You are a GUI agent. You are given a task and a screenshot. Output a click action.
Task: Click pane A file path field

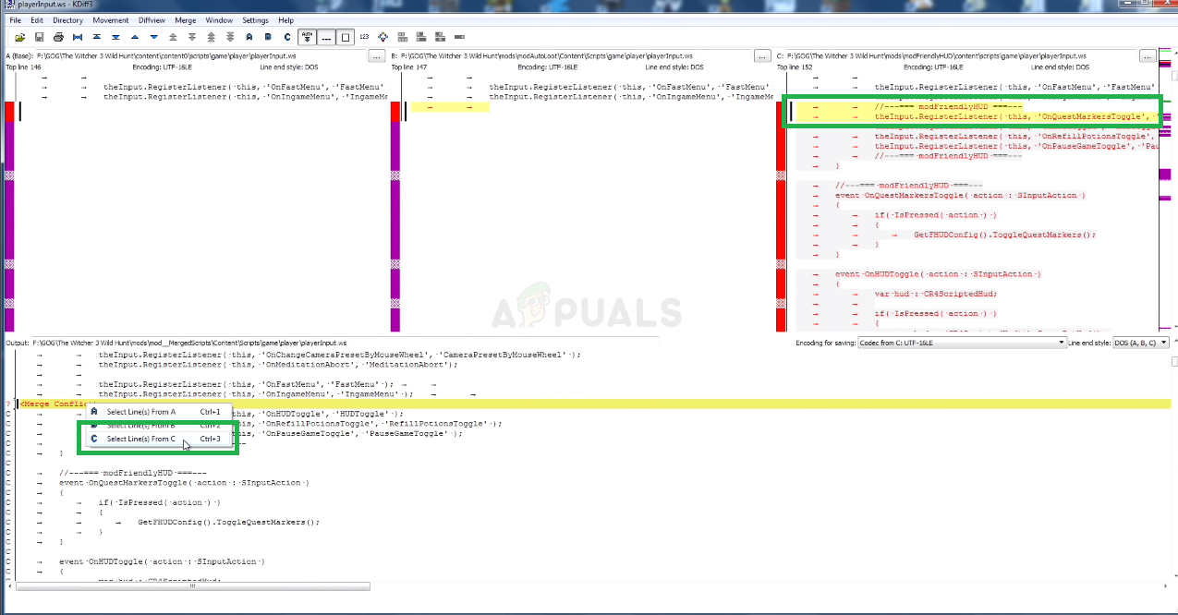(200, 56)
